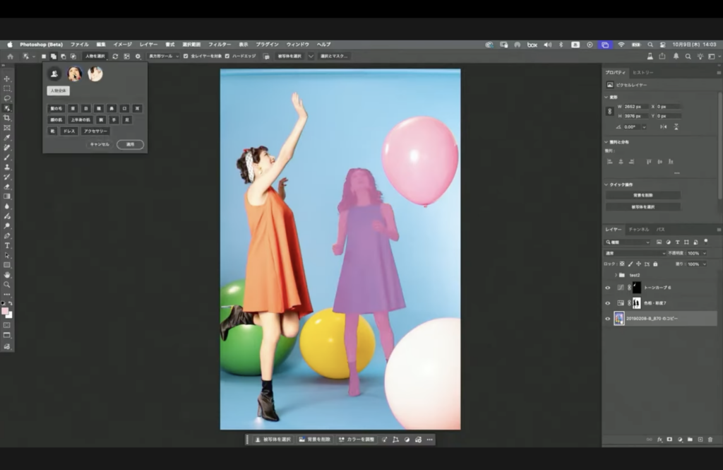Click the Home icon in options bar
723x470 pixels.
click(10, 56)
